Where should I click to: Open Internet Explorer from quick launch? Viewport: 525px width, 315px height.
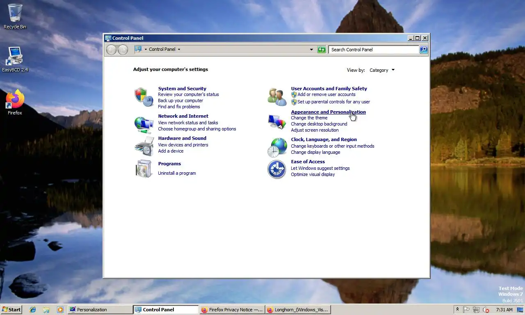33,310
